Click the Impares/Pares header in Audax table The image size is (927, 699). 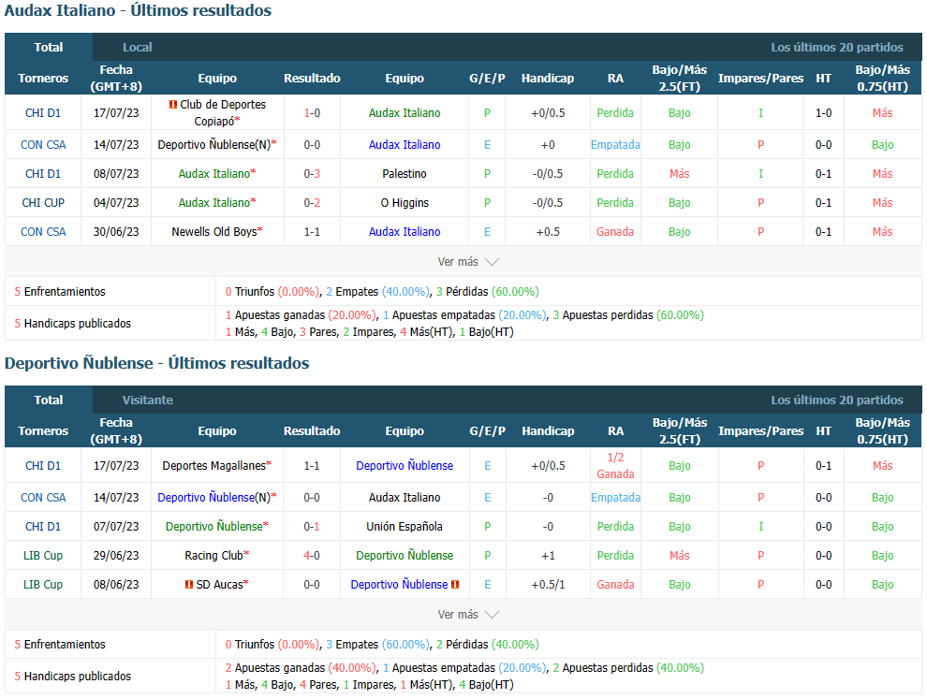(760, 78)
